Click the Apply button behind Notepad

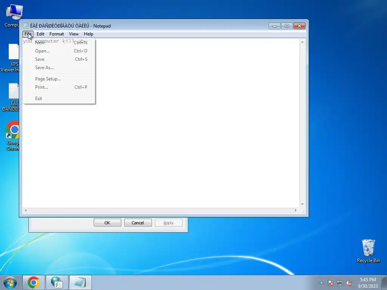(x=169, y=223)
